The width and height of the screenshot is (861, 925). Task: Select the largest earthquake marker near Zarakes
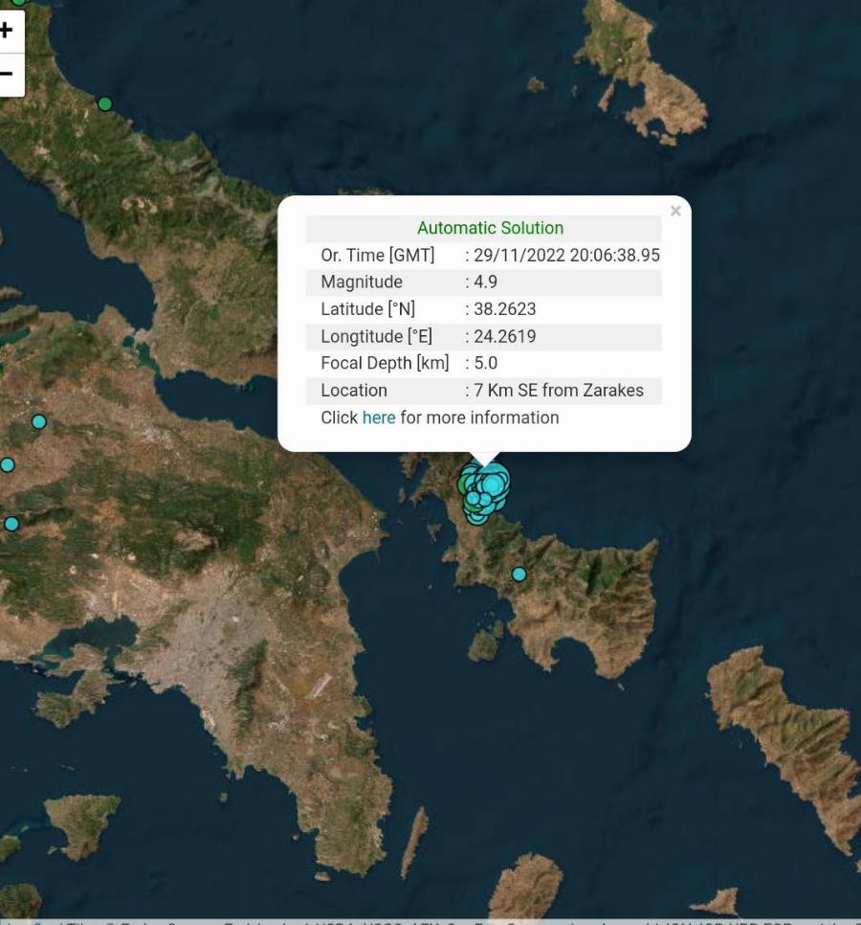coord(492,485)
